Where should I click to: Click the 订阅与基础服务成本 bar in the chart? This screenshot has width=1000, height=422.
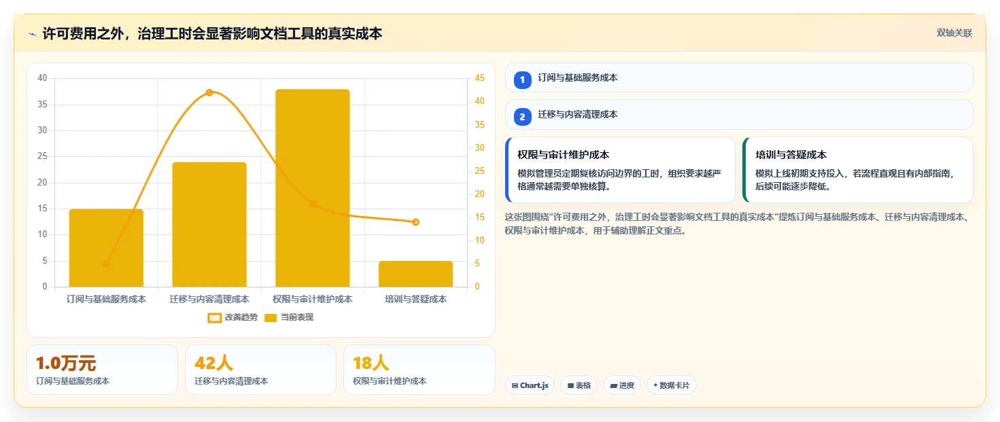[106, 248]
